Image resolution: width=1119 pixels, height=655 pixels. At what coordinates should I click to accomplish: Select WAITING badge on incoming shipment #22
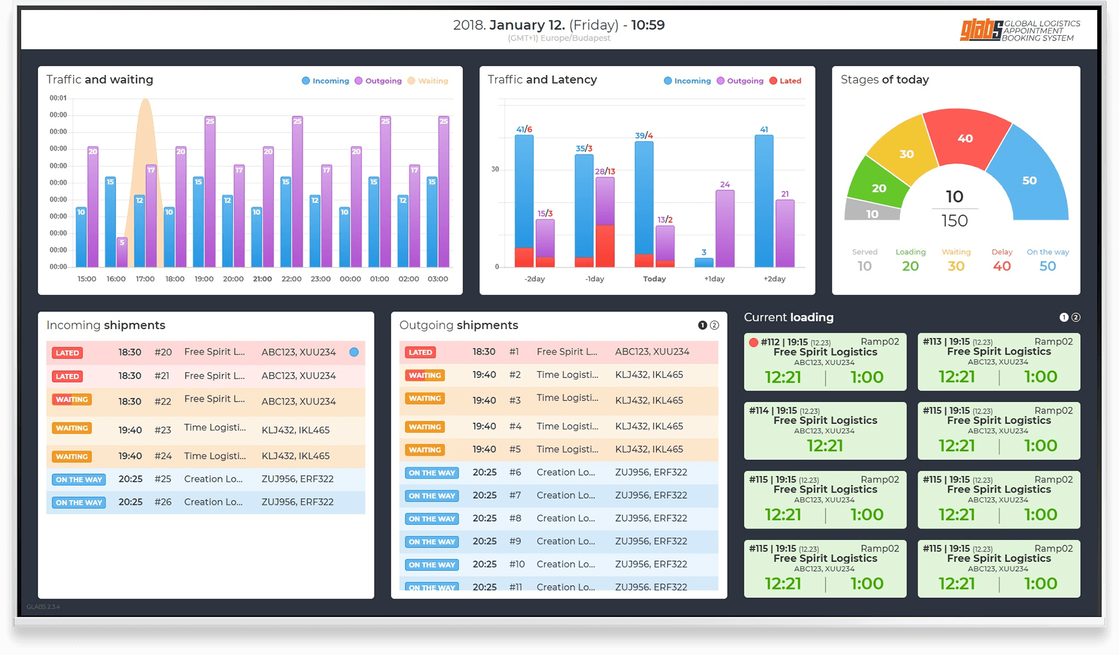click(72, 399)
